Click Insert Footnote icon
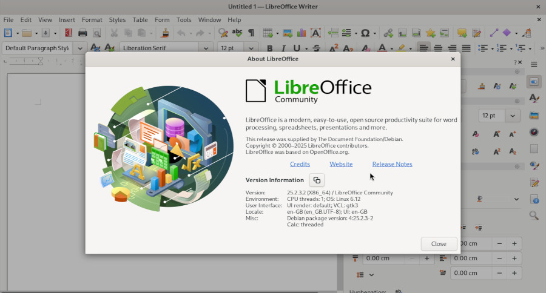This screenshot has width=546, height=293. (x=402, y=33)
